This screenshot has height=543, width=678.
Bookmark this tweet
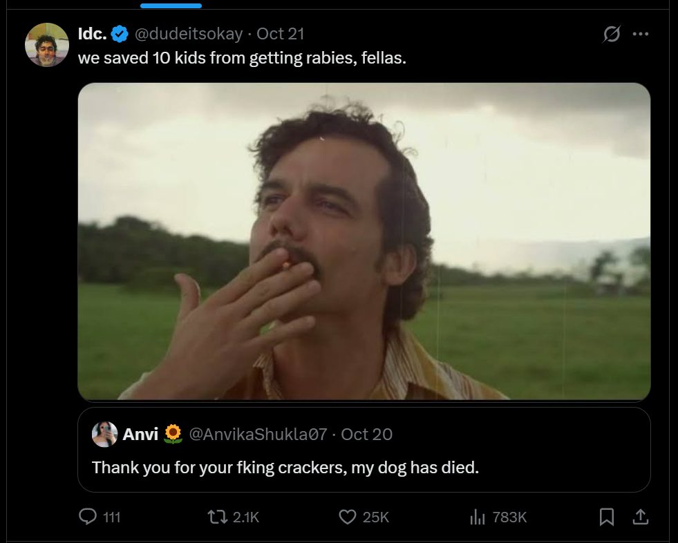[x=606, y=516]
